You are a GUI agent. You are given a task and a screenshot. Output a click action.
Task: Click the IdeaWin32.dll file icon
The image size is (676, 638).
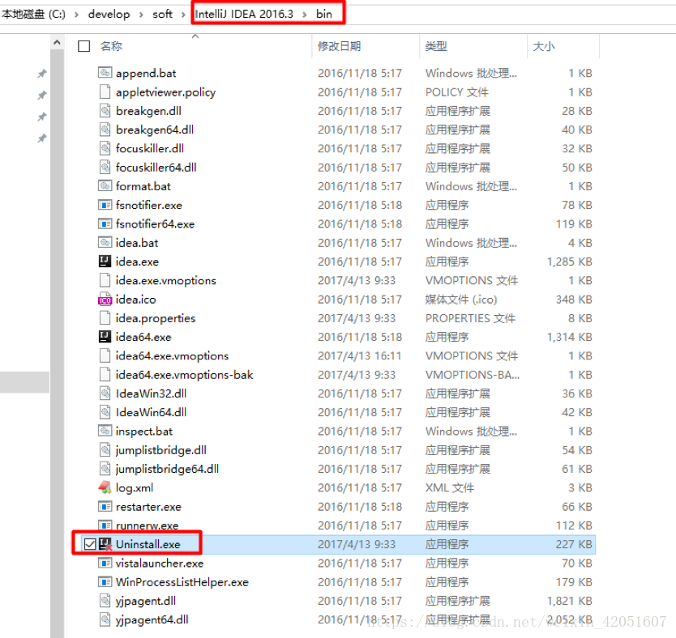105,393
